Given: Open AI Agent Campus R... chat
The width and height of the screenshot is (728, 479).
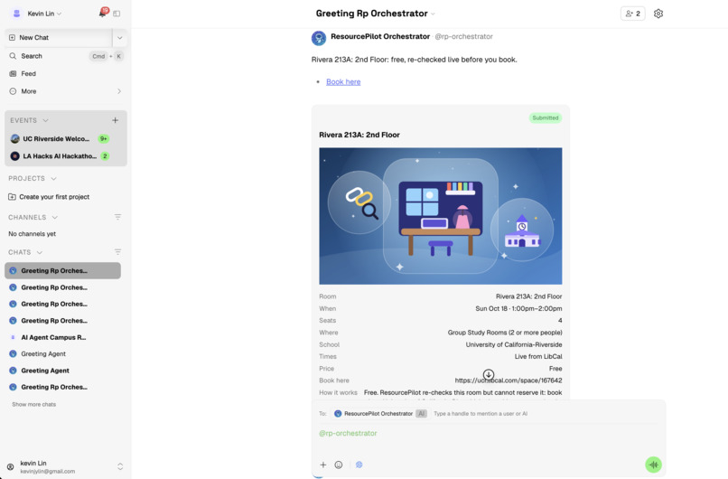Looking at the screenshot, I should [x=62, y=337].
